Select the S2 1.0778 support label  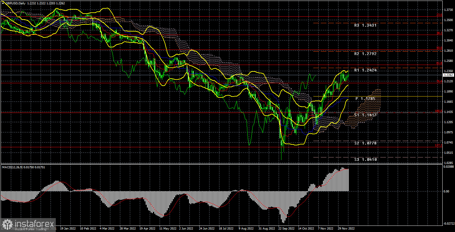(366, 144)
